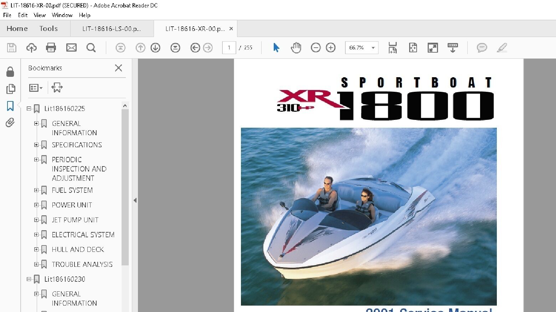The height and width of the screenshot is (312, 556).
Task: Open bookmark options dropdown menu
Action: pos(36,88)
